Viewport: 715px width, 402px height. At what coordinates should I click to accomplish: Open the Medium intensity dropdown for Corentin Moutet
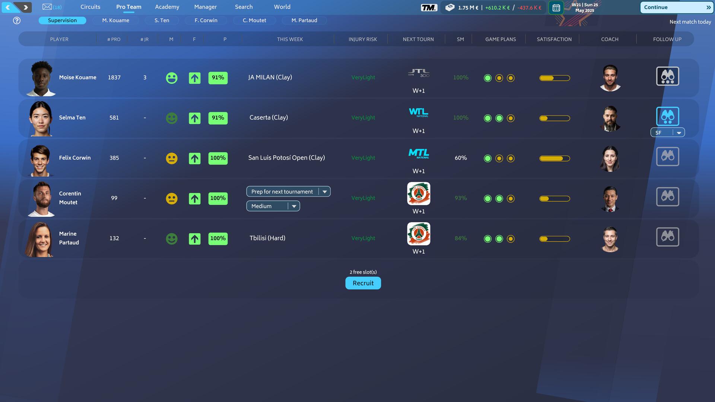click(x=273, y=206)
